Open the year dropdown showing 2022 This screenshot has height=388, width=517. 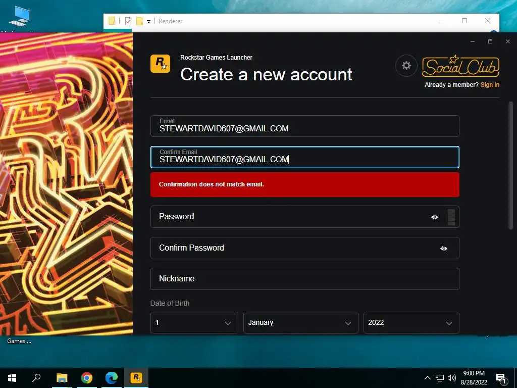(x=411, y=322)
